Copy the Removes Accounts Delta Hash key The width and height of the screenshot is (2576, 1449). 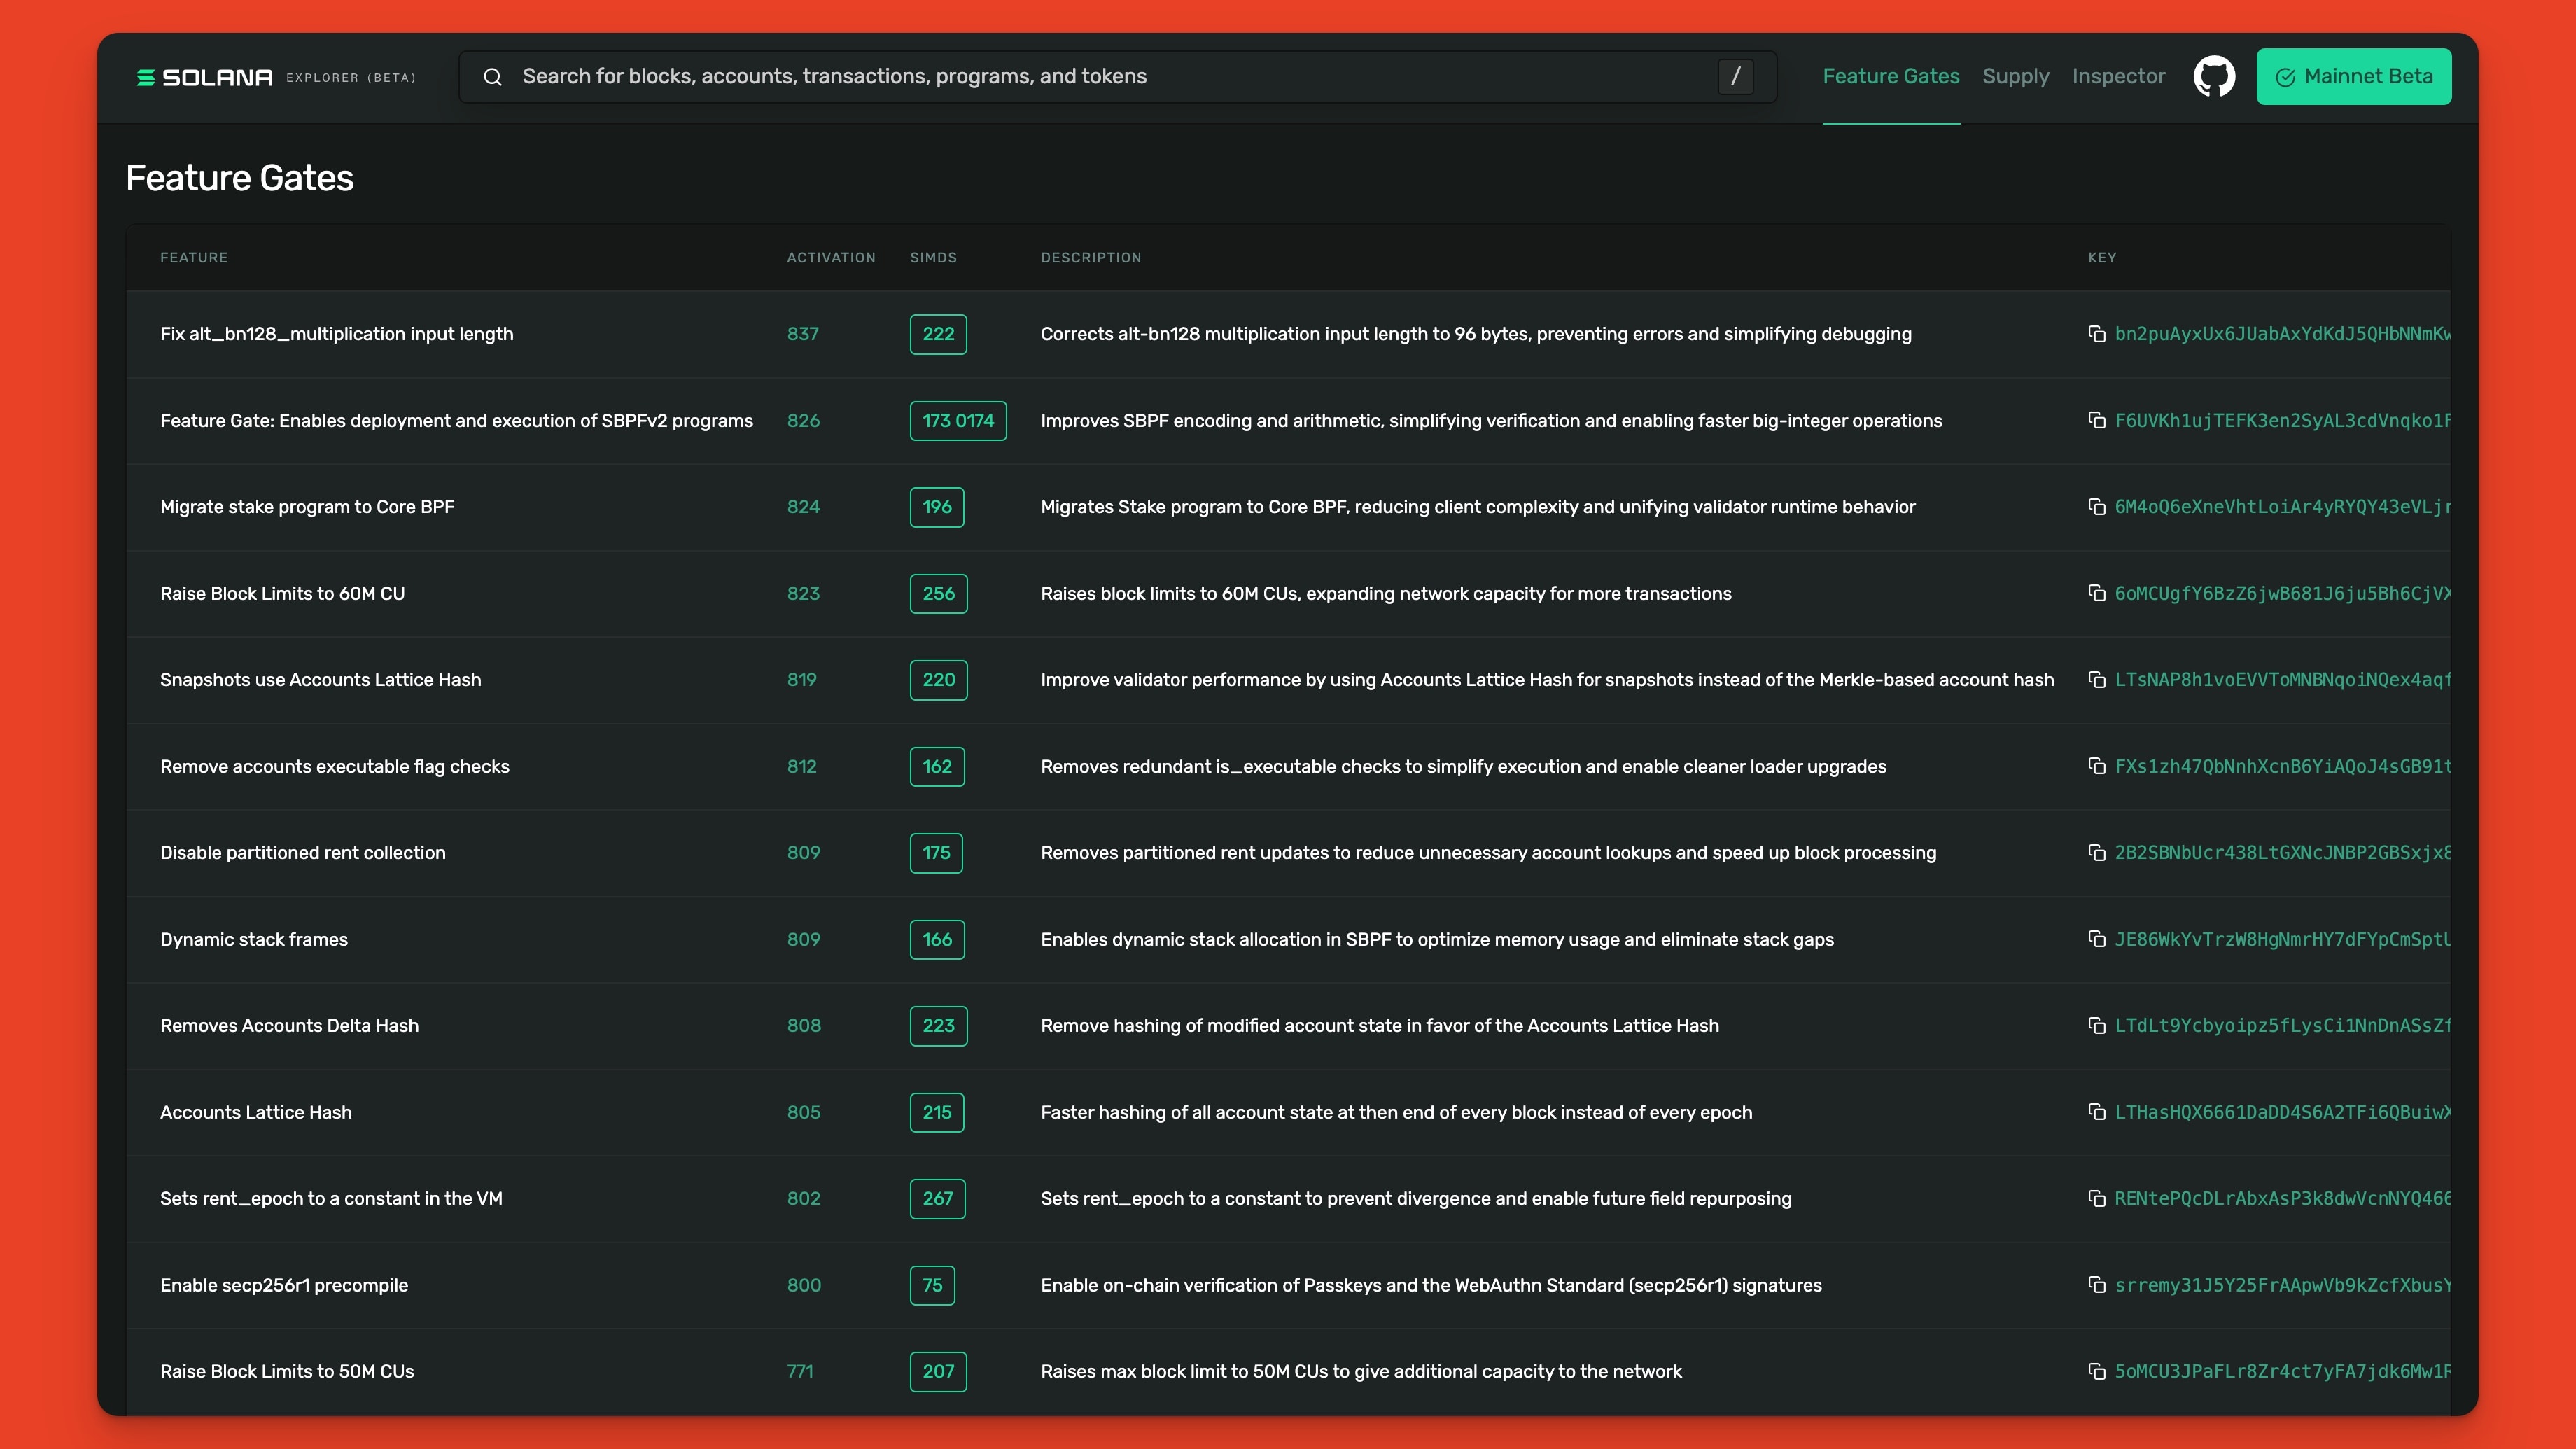[x=2097, y=1025]
